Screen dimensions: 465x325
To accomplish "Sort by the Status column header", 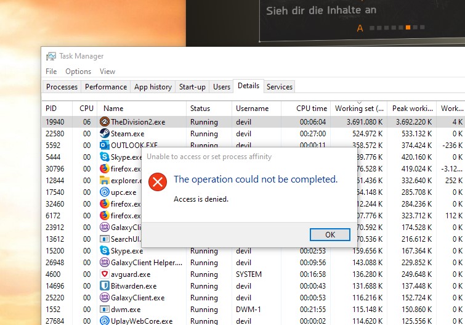I will (209, 109).
